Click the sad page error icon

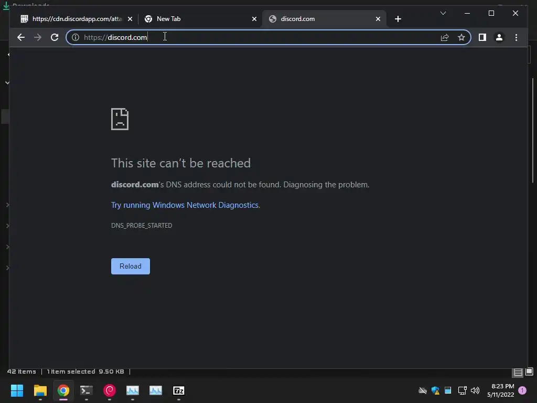click(120, 119)
